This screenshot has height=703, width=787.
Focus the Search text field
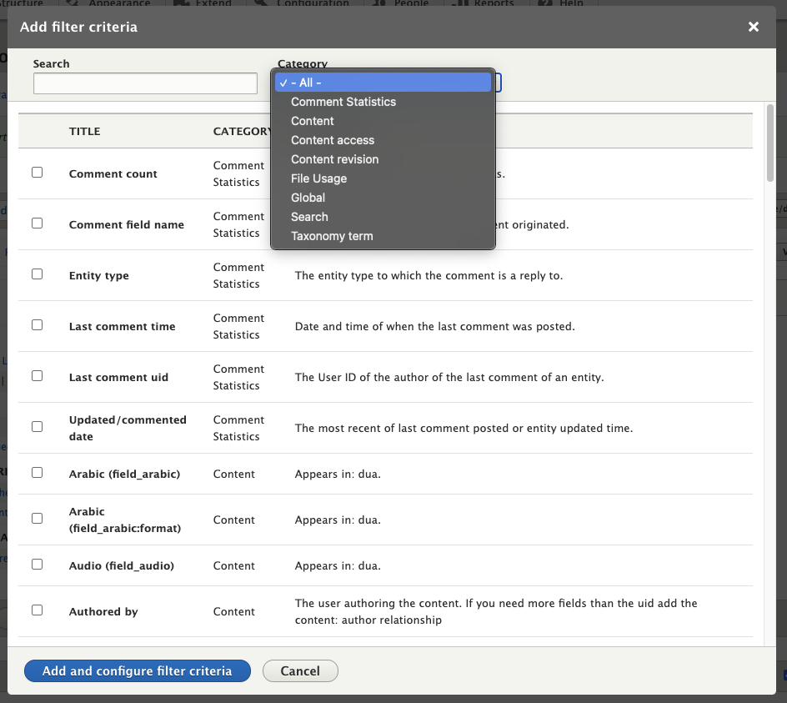click(x=145, y=83)
